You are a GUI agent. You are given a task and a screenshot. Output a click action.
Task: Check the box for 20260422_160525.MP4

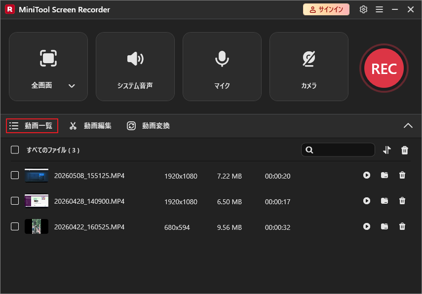pos(15,226)
